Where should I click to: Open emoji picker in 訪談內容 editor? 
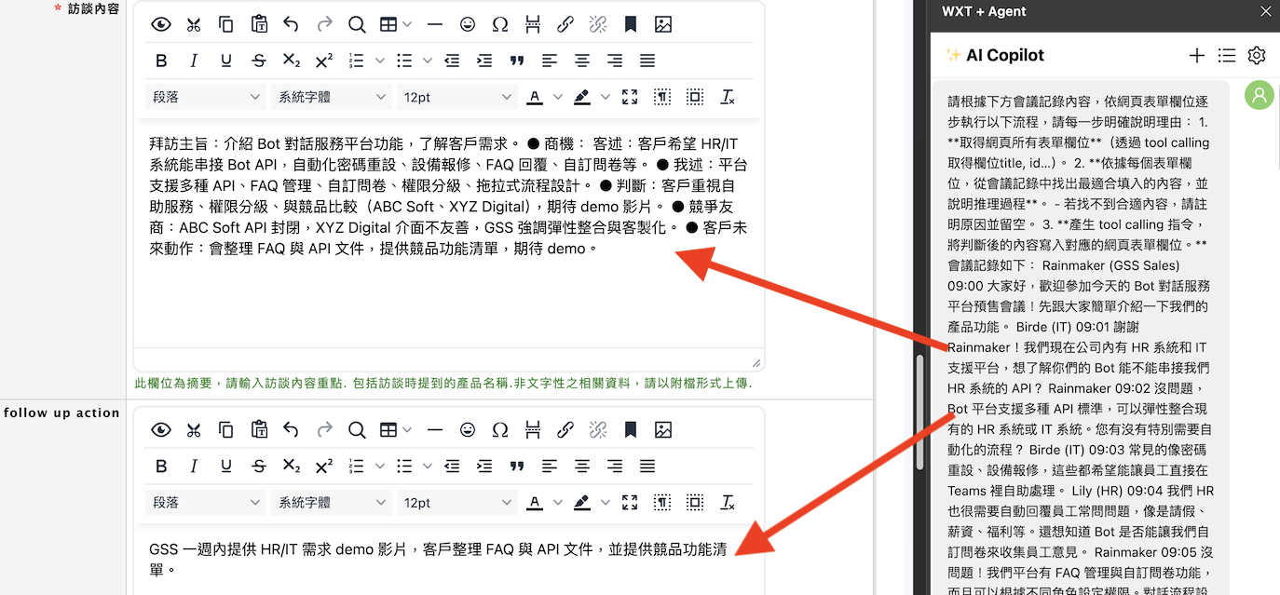tap(468, 25)
